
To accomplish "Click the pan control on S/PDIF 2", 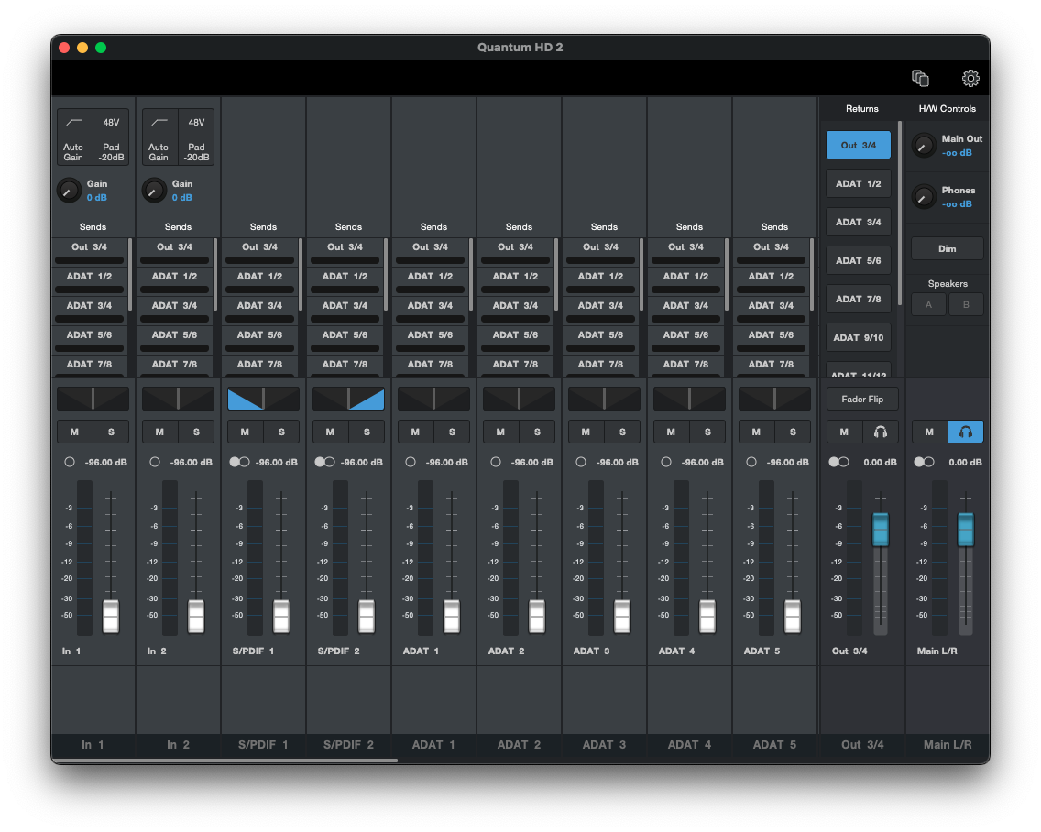I will [348, 399].
